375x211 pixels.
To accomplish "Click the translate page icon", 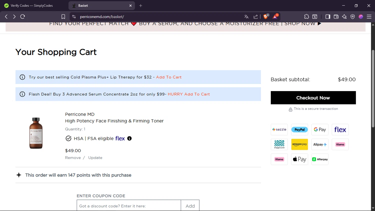I will point(246,17).
